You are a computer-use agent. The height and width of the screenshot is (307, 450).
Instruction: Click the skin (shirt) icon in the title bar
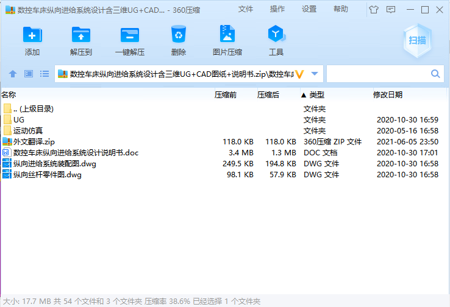374,10
